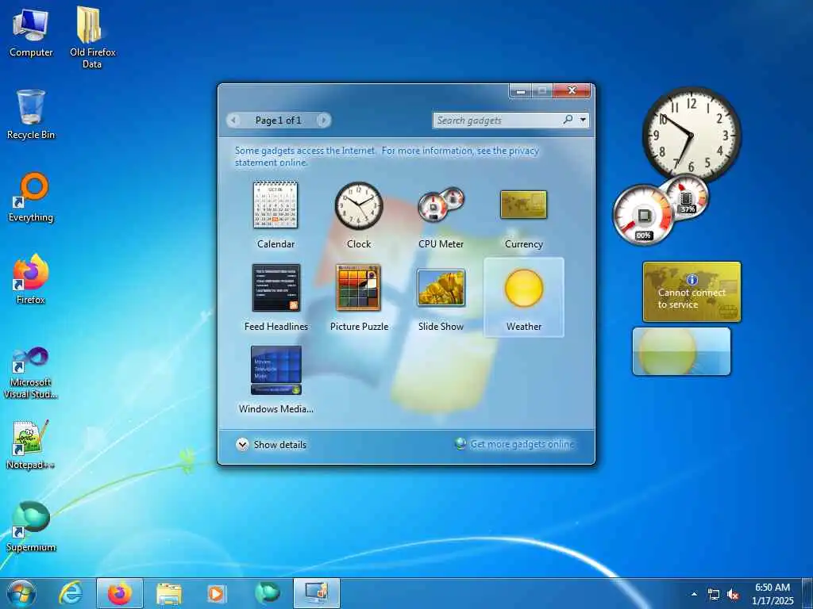Image resolution: width=813 pixels, height=609 pixels.
Task: Select the Weather gadget icon
Action: [x=524, y=289]
